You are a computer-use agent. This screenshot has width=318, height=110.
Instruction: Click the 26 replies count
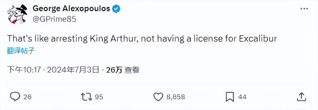[27, 97]
